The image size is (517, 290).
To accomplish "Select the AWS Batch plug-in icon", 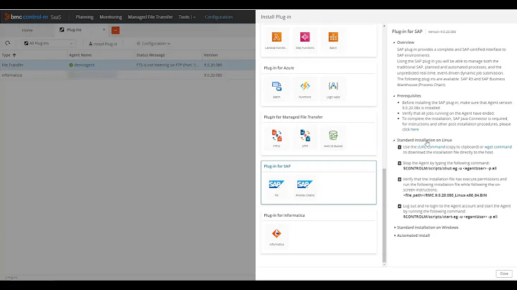I will [333, 37].
